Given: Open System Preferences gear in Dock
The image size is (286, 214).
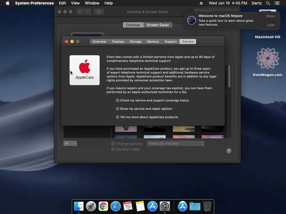Looking at the screenshot, I should (x=165, y=206).
